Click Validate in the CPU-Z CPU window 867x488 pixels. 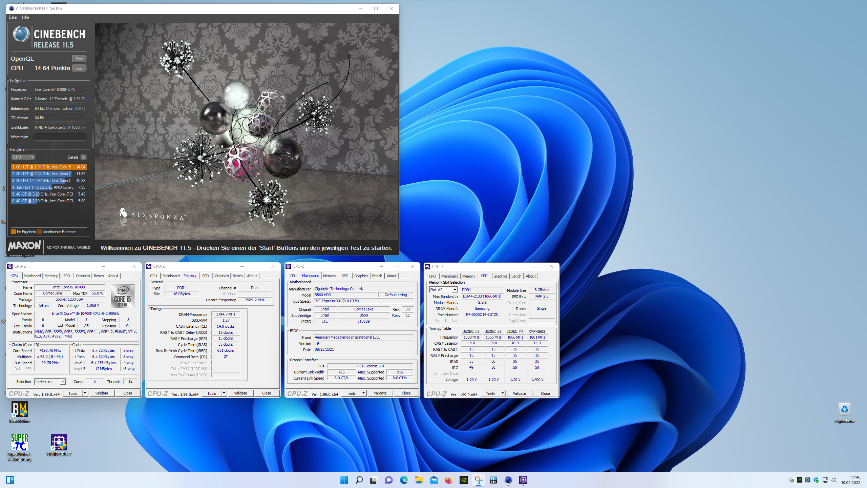click(x=102, y=393)
